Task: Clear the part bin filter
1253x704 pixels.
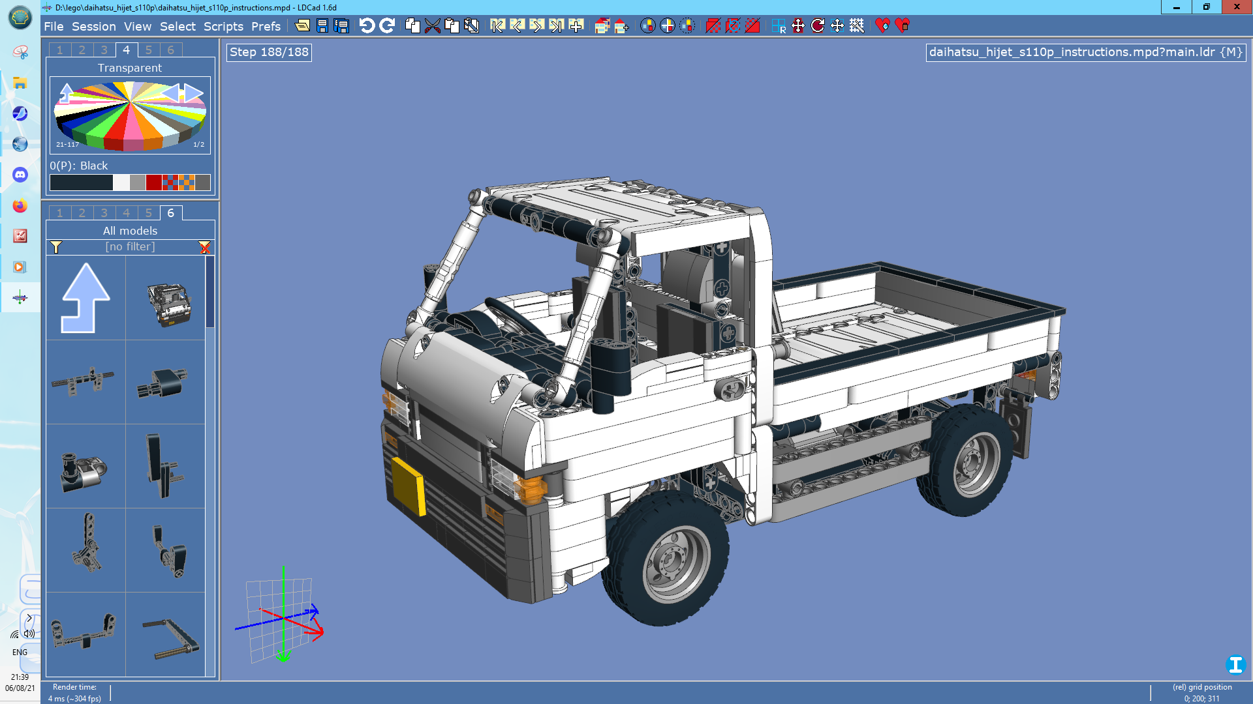Action: click(205, 247)
